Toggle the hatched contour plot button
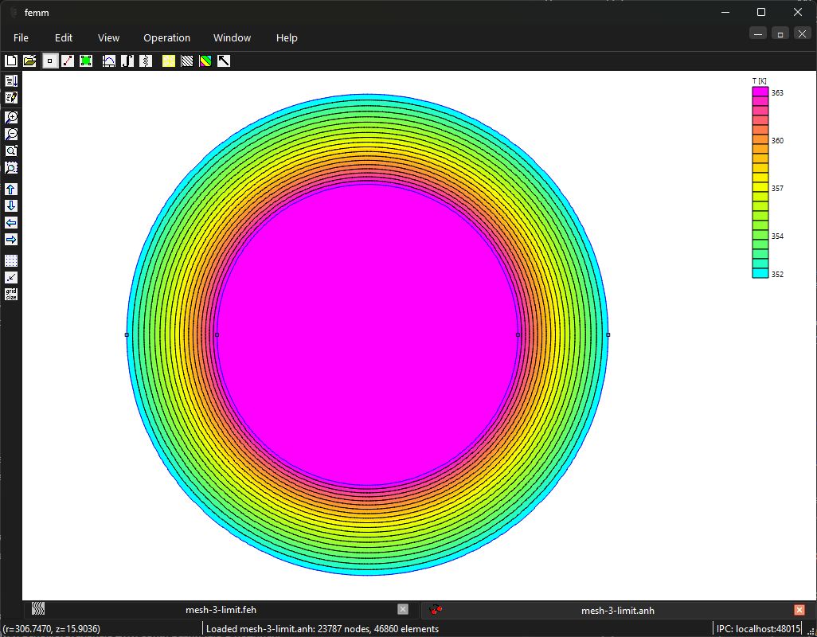 click(186, 61)
